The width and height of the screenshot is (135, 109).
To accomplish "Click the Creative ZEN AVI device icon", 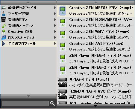I will point(63,47).
